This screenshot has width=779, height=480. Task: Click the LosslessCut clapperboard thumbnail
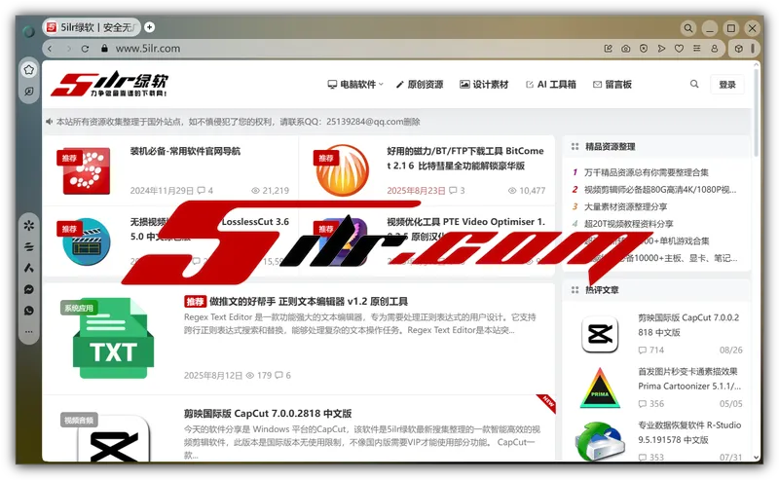pos(87,241)
